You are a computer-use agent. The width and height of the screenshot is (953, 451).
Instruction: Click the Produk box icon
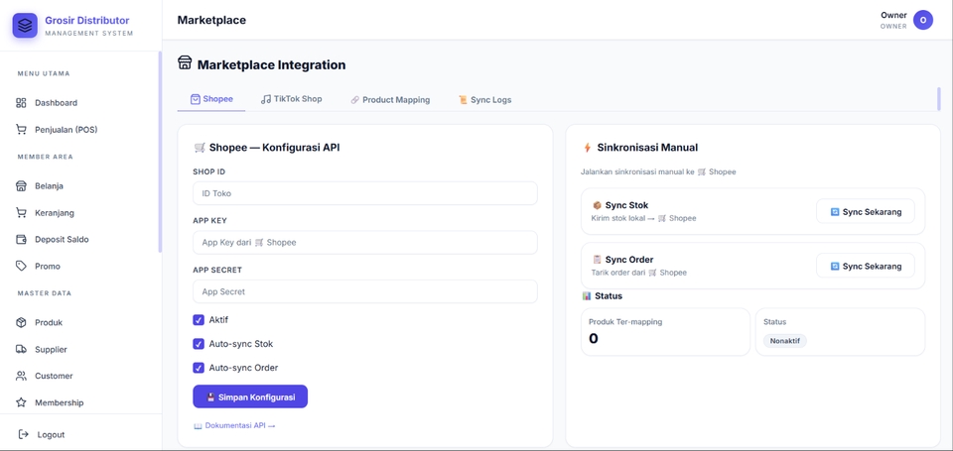21,322
